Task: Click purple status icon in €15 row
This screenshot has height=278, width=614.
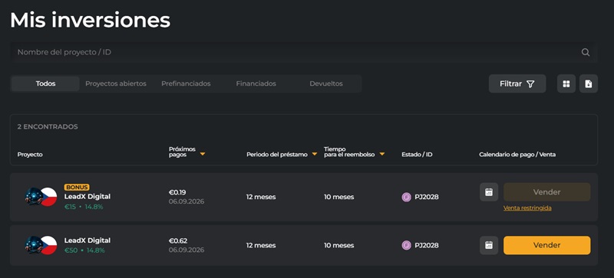Action: click(x=407, y=197)
